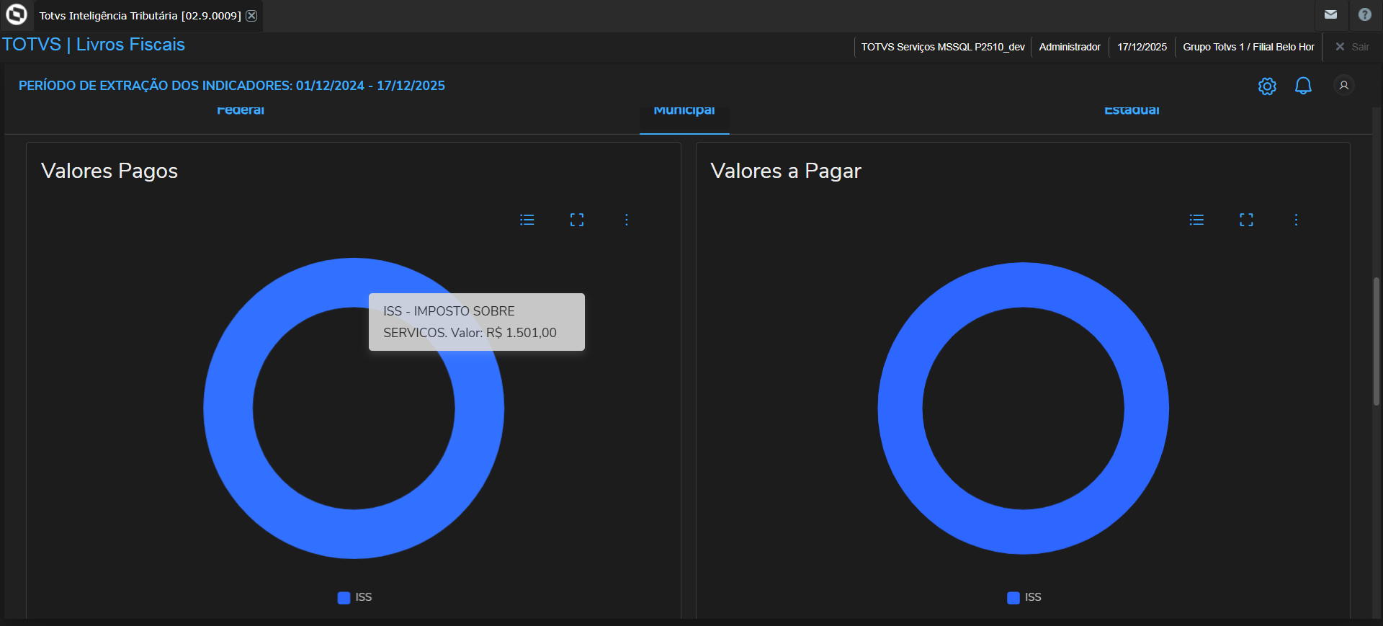Open the settings gear icon
Viewport: 1383px width, 626px height.
[x=1267, y=86]
